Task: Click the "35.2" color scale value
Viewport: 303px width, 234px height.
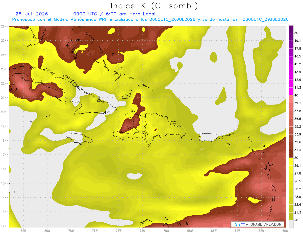Action: pyautogui.click(x=298, y=126)
